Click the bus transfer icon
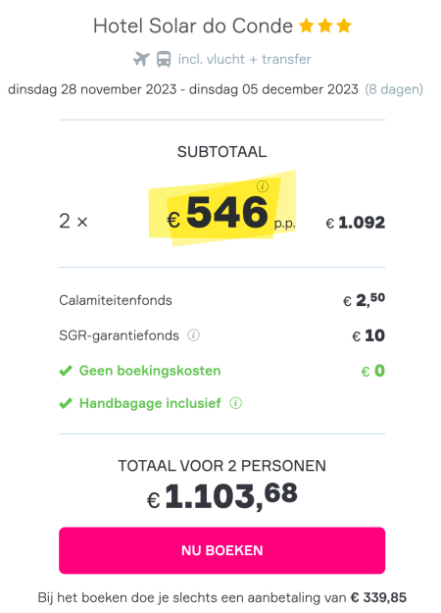Image resolution: width=441 pixels, height=613 pixels. pos(164,60)
